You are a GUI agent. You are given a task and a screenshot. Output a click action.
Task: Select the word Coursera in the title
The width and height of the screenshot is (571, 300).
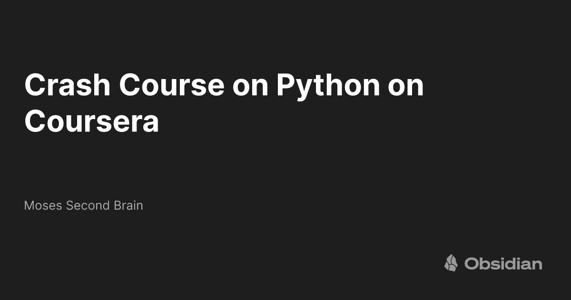click(91, 121)
